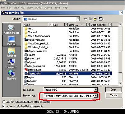This screenshot has width=125, height=114.
Task: Go back using the back arrow icon
Action: tap(85, 19)
